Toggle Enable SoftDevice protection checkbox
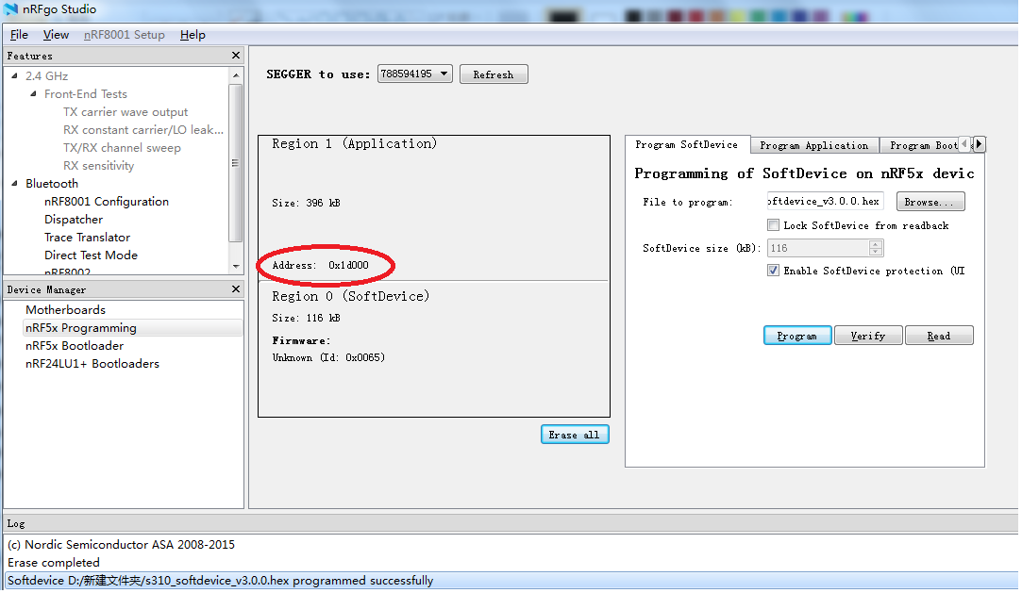1022x593 pixels. pos(773,271)
